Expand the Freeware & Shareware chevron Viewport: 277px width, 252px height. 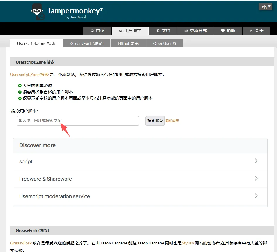[256, 178]
